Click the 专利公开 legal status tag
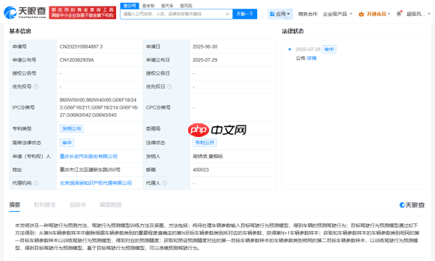The height and width of the screenshot is (261, 435). click(x=205, y=143)
